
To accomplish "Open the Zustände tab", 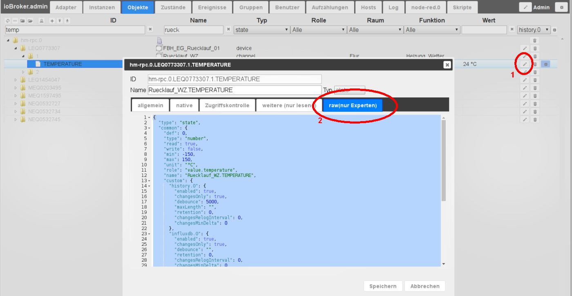I will tap(173, 7).
